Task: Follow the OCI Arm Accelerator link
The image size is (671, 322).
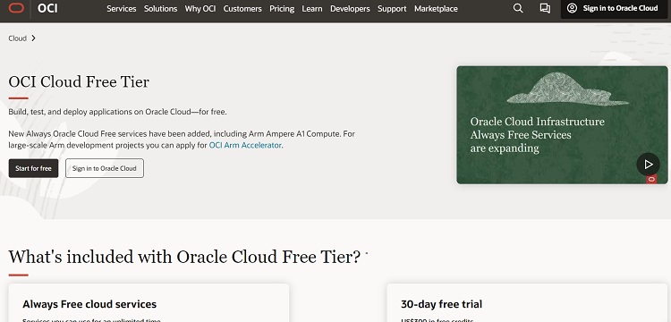Action: point(245,145)
